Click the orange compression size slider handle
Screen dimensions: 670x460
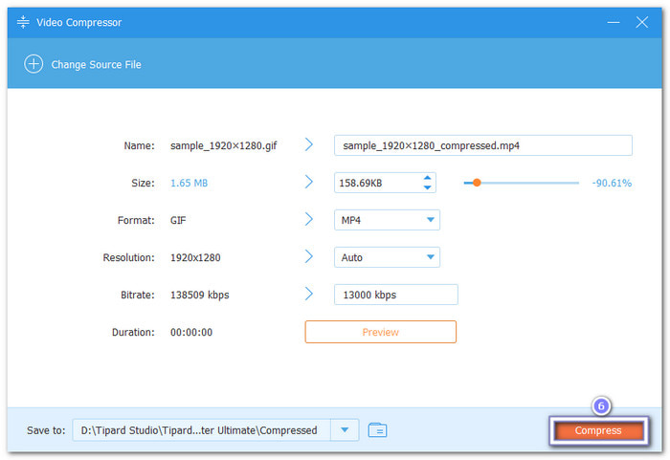[x=477, y=183]
